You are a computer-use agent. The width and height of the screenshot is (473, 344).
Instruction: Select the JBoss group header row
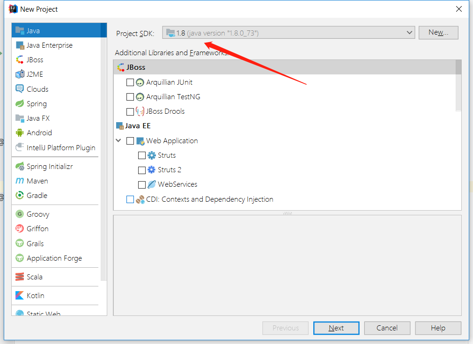pyautogui.click(x=284, y=67)
